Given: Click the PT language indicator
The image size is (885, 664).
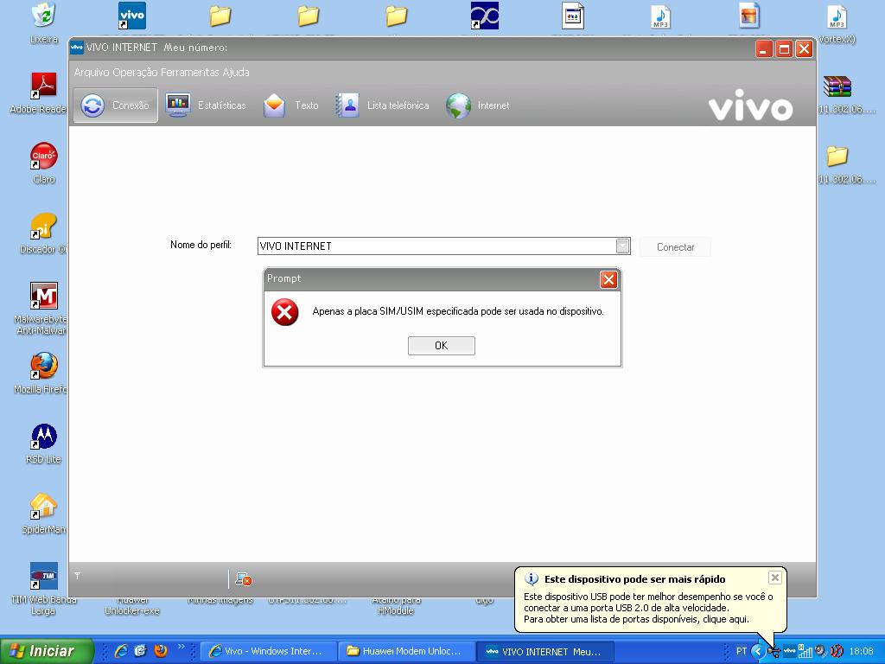Looking at the screenshot, I should coord(741,652).
